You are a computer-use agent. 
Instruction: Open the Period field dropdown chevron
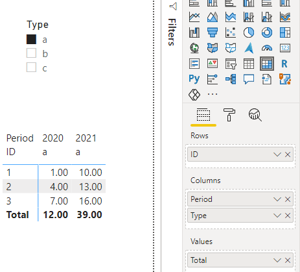point(277,199)
